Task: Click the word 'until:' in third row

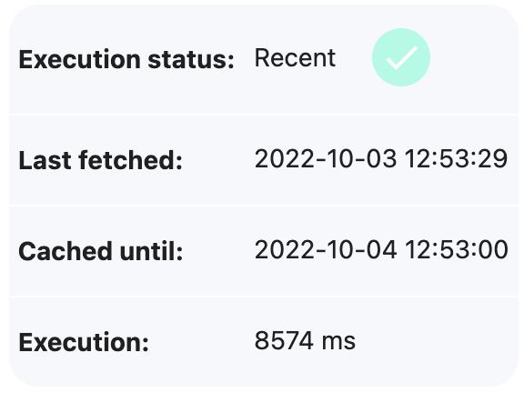Action: [x=151, y=251]
